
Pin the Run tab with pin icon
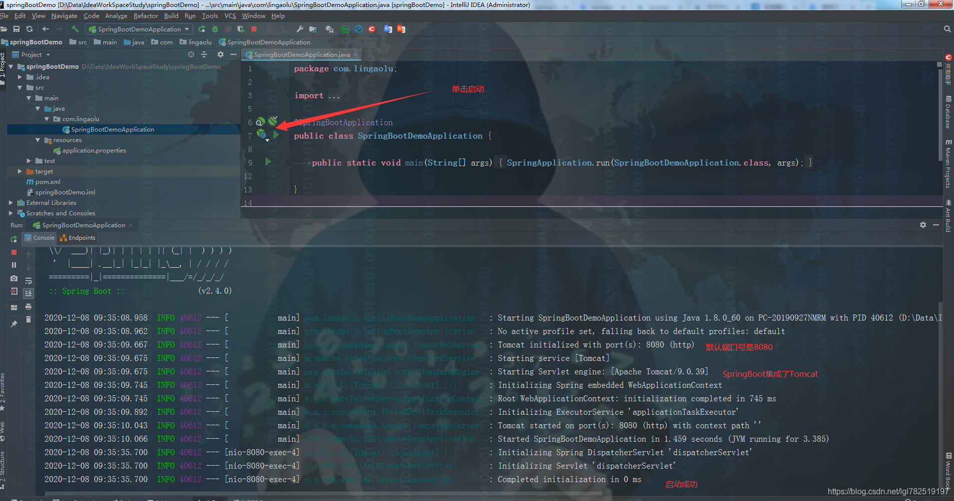(14, 324)
